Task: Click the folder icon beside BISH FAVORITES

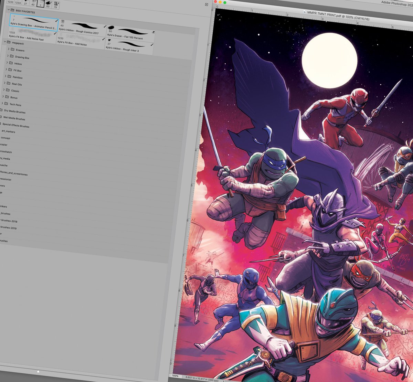Action: pos(12,10)
